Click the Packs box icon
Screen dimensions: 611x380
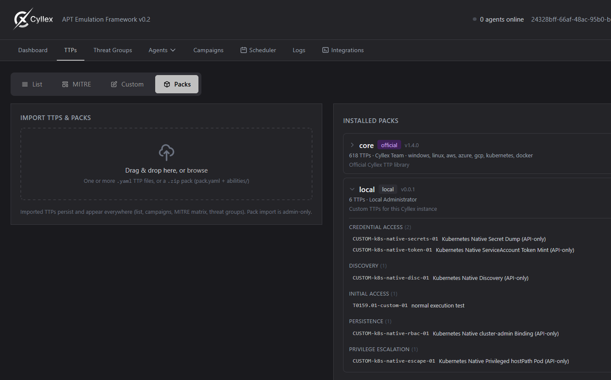pyautogui.click(x=167, y=84)
